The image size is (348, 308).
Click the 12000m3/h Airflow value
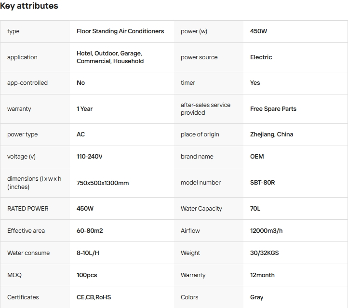click(x=266, y=231)
